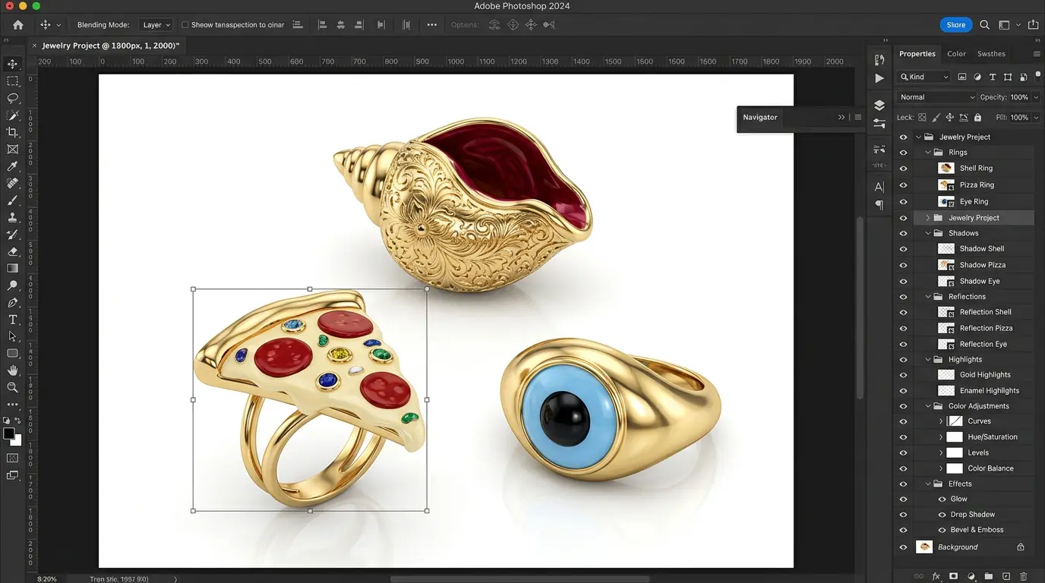Collapse the Shadows layer group
The image size is (1045, 583).
pos(927,234)
